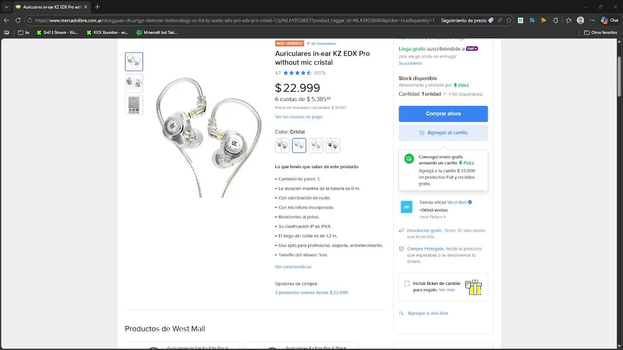Image resolution: width=623 pixels, height=350 pixels.
Task: Open the Copilot Chat button
Action: click(609, 20)
